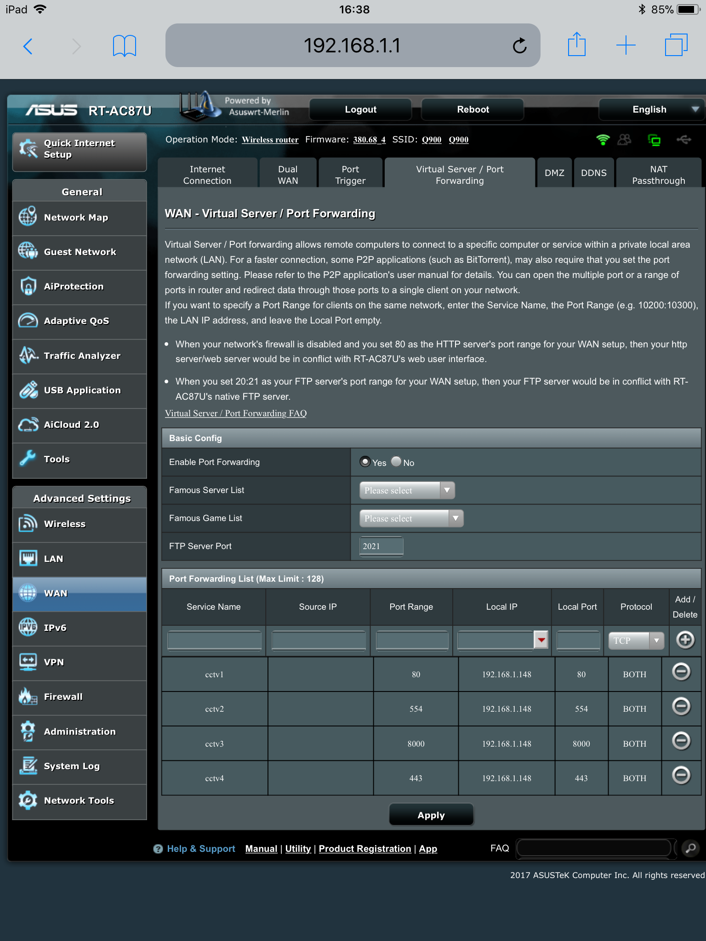This screenshot has height=941, width=706.
Task: Select Yes for Enable Port Forwarding
Action: click(365, 462)
